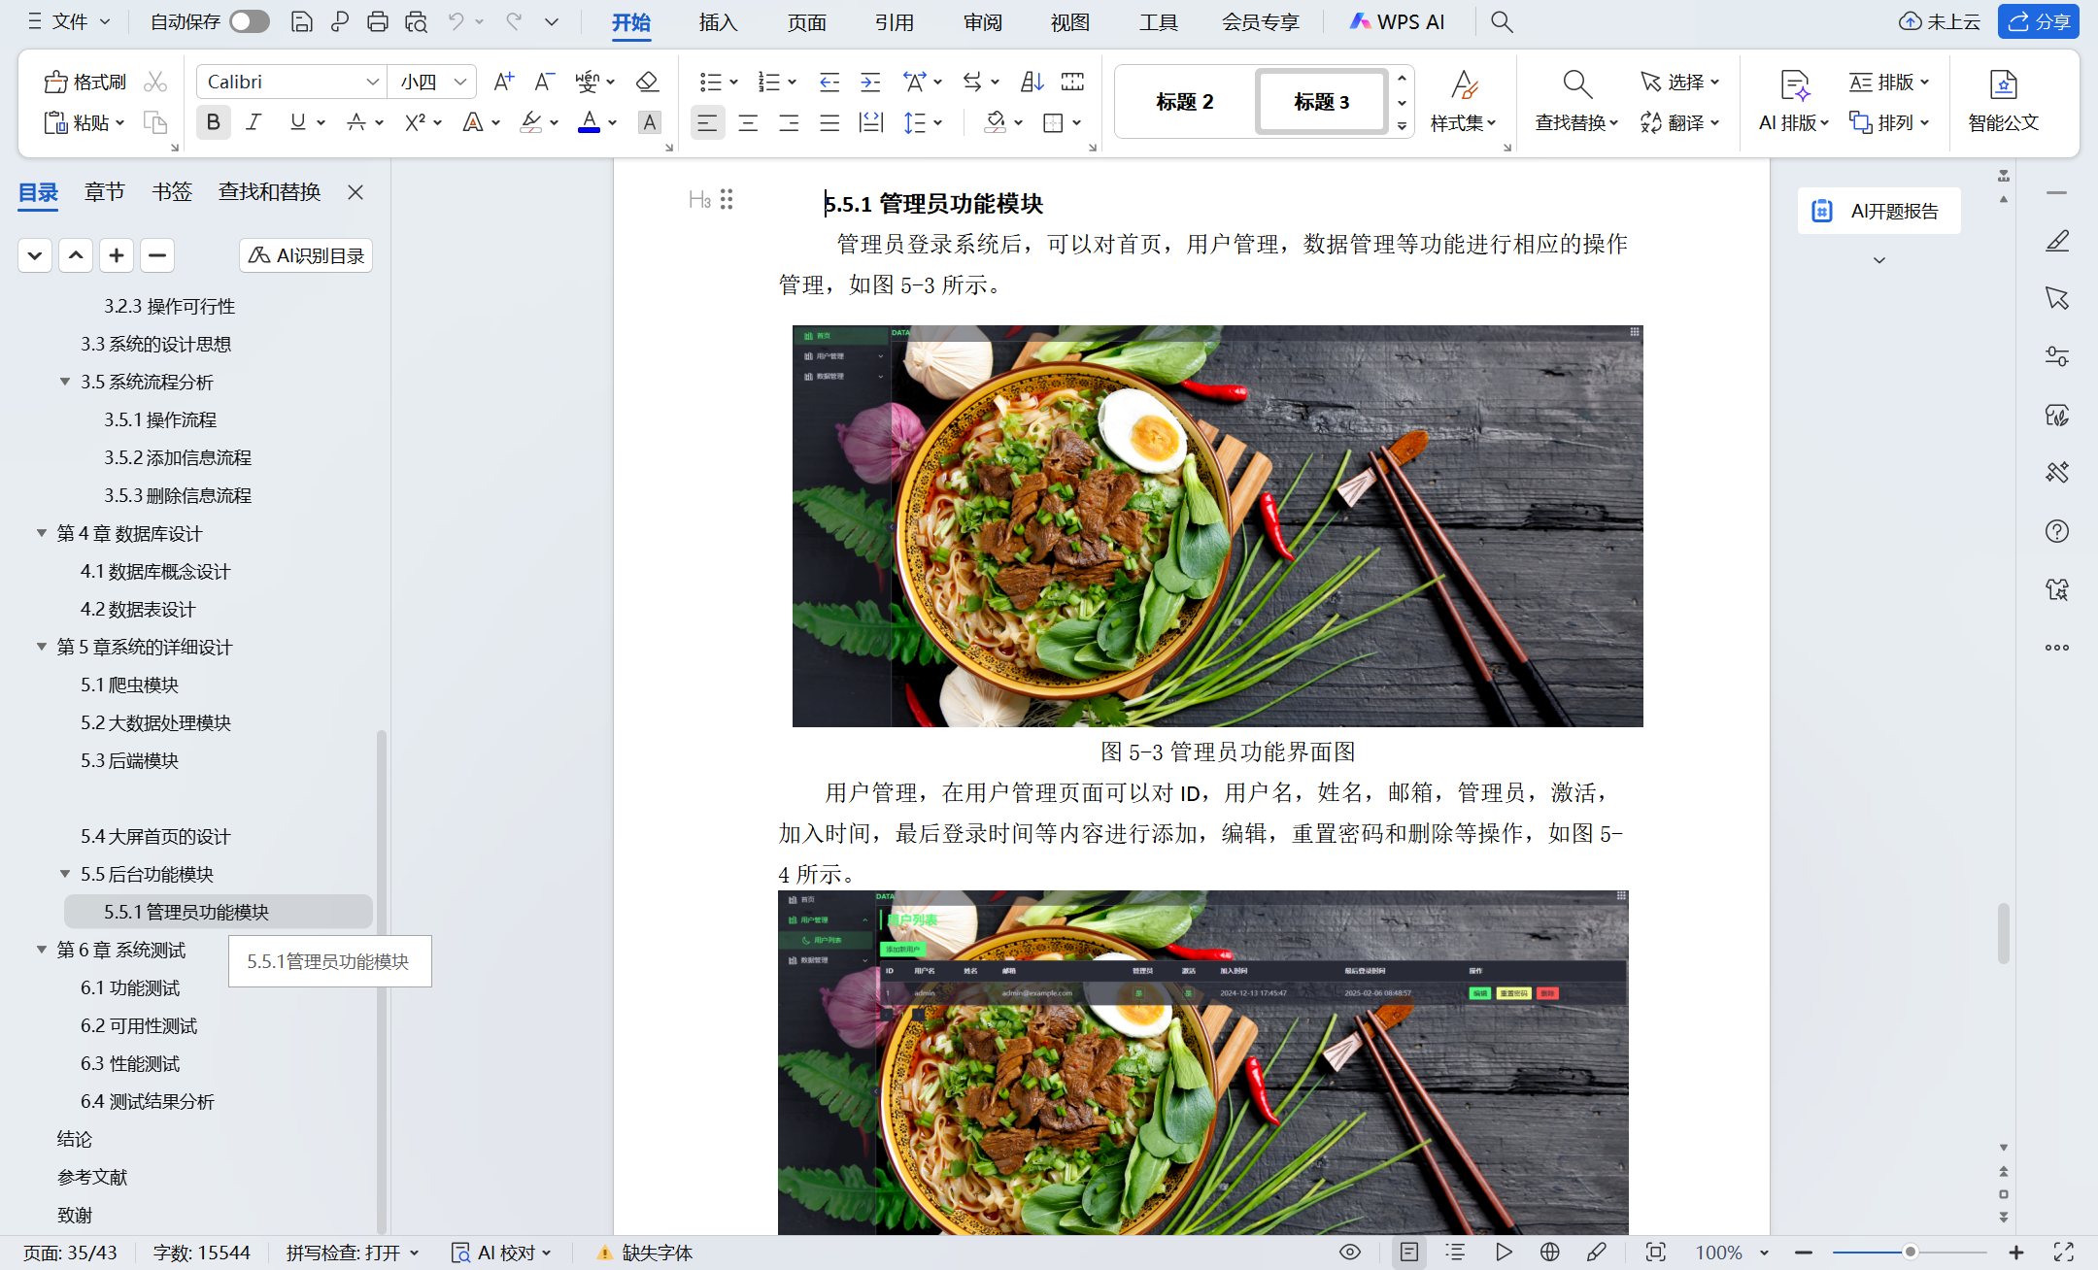Image resolution: width=2098 pixels, height=1270 pixels.
Task: Increase font size with A+ icon
Action: tap(503, 82)
